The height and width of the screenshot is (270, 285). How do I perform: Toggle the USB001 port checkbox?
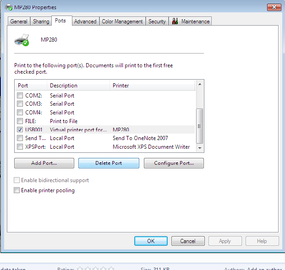tap(20, 130)
